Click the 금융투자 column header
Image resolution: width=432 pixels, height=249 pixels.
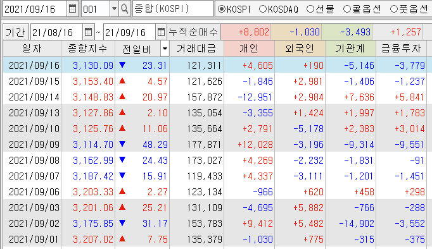pos(401,49)
